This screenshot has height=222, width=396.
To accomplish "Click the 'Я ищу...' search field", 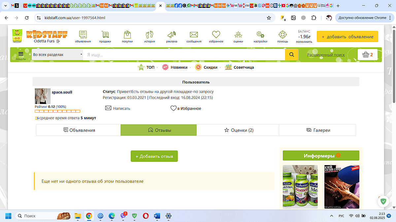I will click(x=184, y=55).
